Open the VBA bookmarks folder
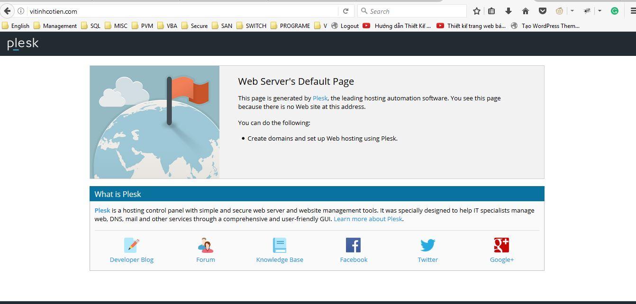Screen dimensions: 636x304 tap(167, 26)
